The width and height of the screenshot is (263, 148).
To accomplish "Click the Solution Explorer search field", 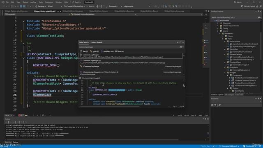I will click(234, 17).
